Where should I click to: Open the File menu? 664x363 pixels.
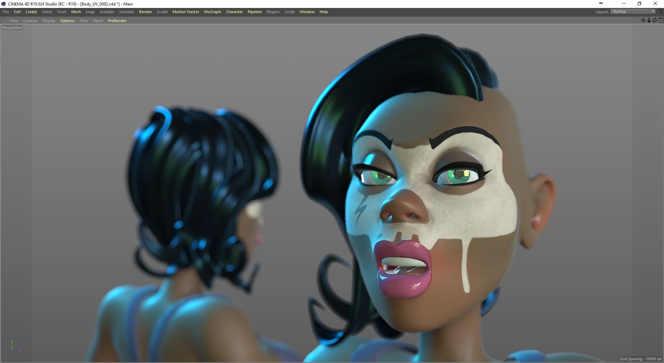[6, 12]
